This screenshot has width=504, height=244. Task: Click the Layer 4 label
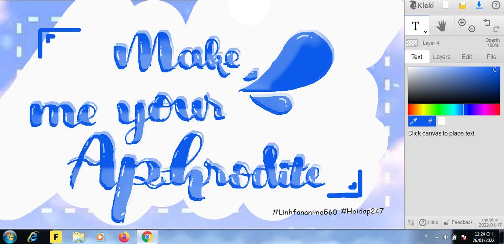click(x=431, y=43)
